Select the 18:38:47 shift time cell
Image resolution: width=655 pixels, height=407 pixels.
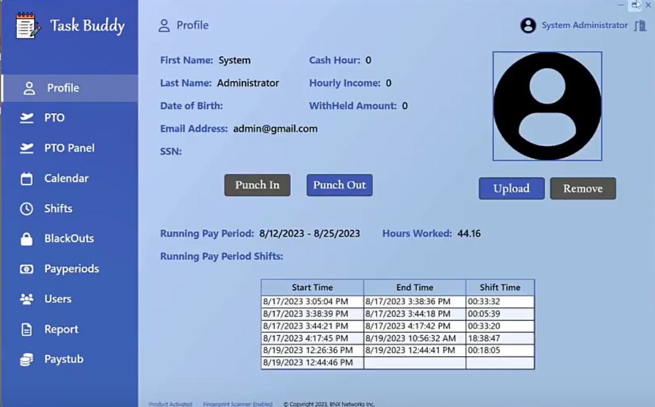[499, 338]
